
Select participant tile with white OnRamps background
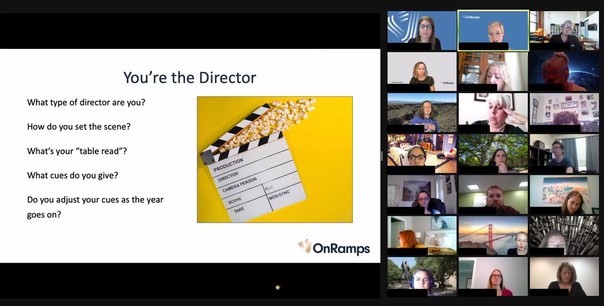[422, 71]
